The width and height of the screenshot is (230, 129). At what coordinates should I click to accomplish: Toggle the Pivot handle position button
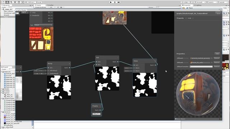pyautogui.click(x=31, y=2)
